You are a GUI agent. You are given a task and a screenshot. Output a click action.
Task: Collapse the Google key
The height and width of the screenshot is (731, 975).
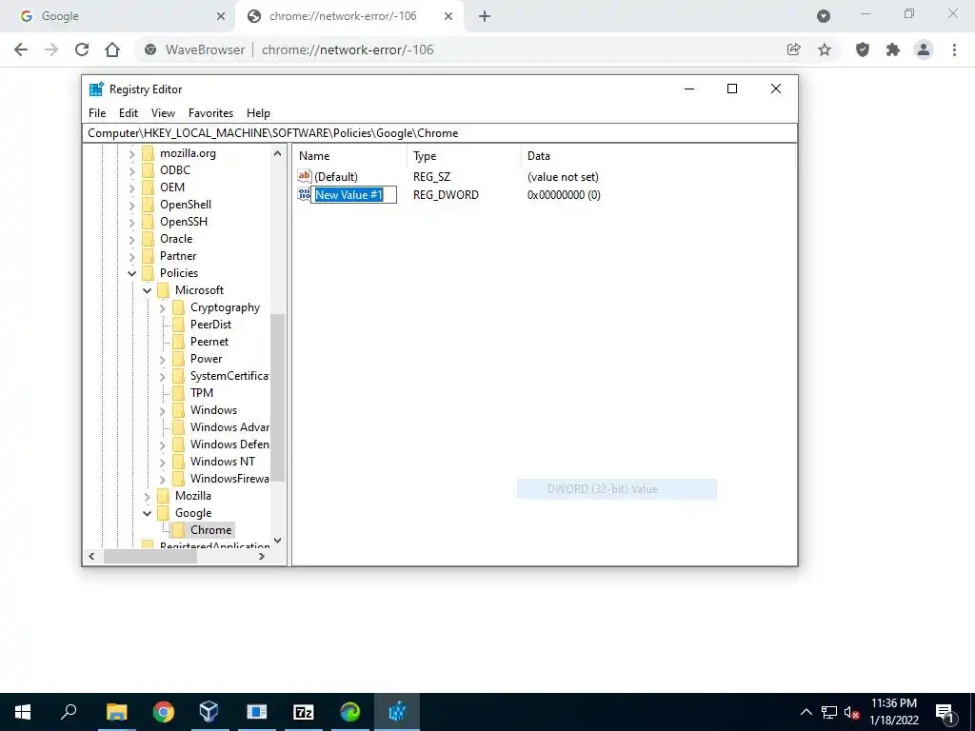click(148, 513)
